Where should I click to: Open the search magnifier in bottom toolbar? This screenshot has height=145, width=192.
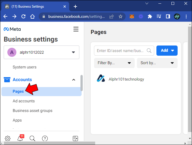pyautogui.click(x=32, y=138)
